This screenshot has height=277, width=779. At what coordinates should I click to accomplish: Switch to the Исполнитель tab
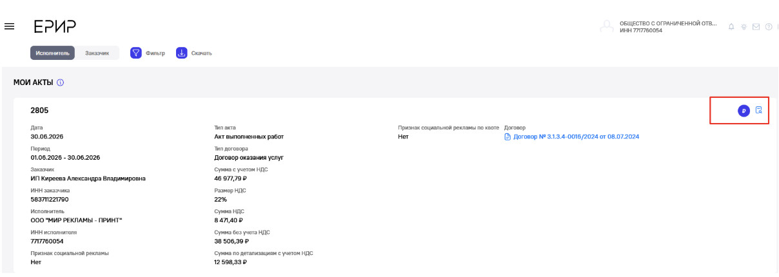53,53
